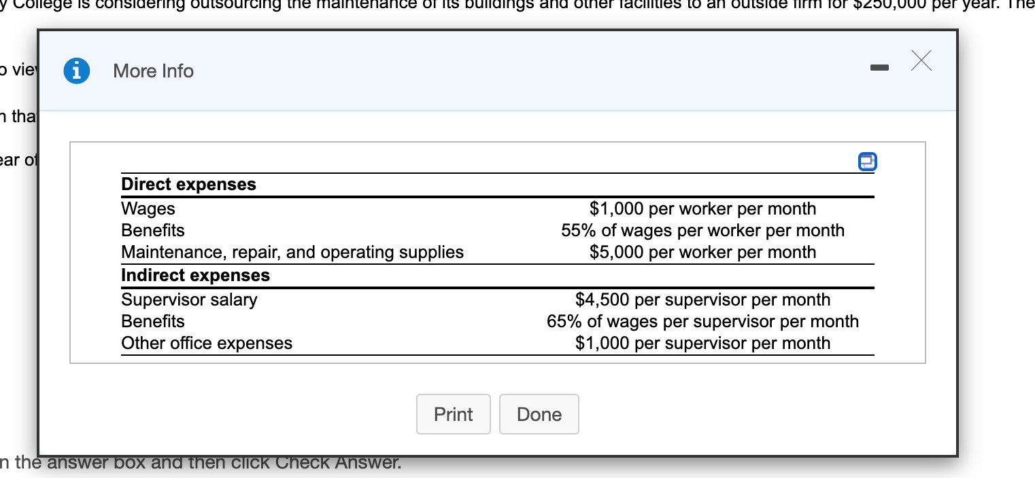The width and height of the screenshot is (1035, 478).
Task: Open the table with the blue spreadsheet icon
Action: [867, 162]
